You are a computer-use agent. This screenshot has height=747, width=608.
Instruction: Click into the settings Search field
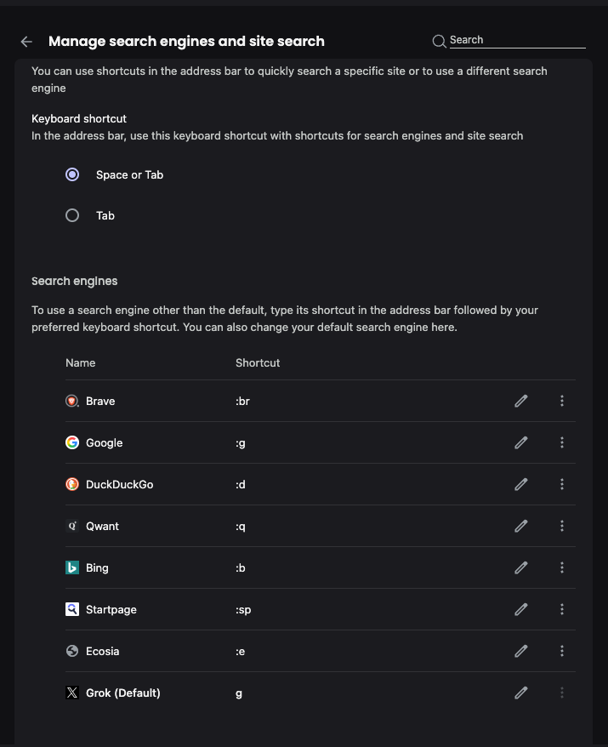coord(518,40)
